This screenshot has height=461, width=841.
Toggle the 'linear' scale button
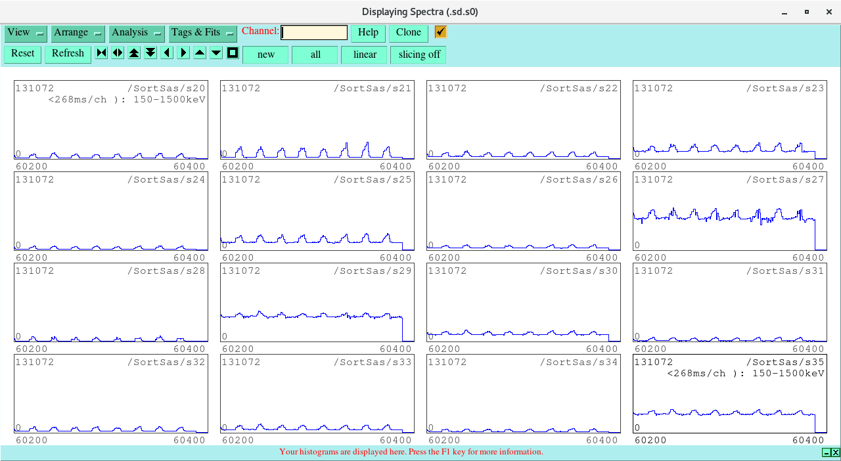coord(364,55)
